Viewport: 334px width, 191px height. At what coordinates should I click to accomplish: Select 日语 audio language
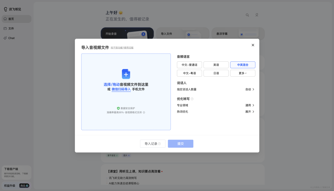tap(216, 73)
